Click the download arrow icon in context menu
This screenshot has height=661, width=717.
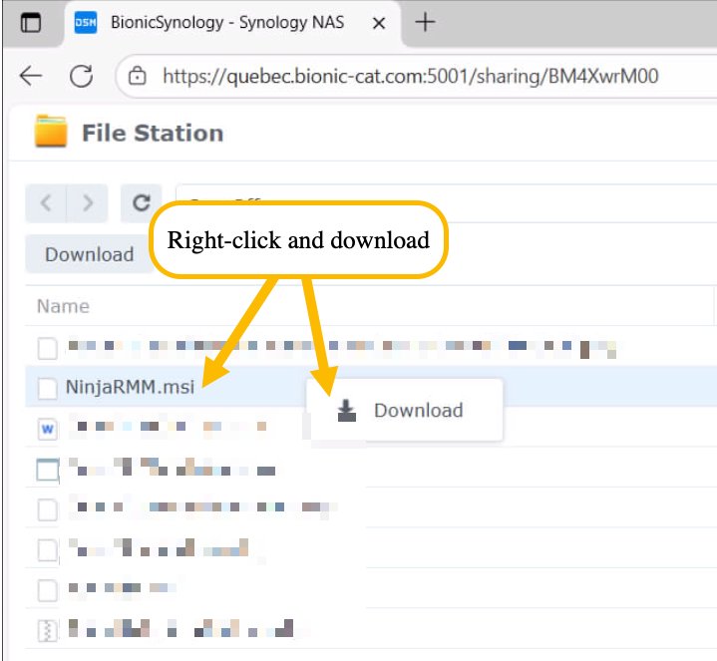(347, 410)
